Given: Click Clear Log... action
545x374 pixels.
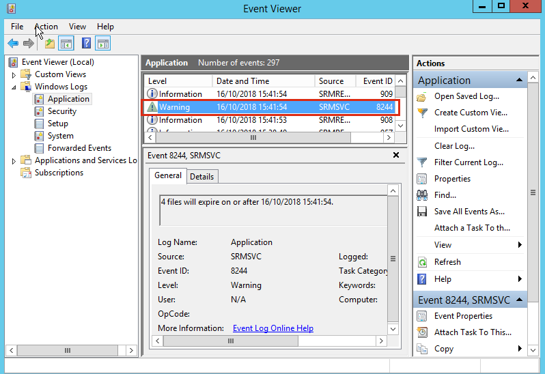Looking at the screenshot, I should (454, 146).
